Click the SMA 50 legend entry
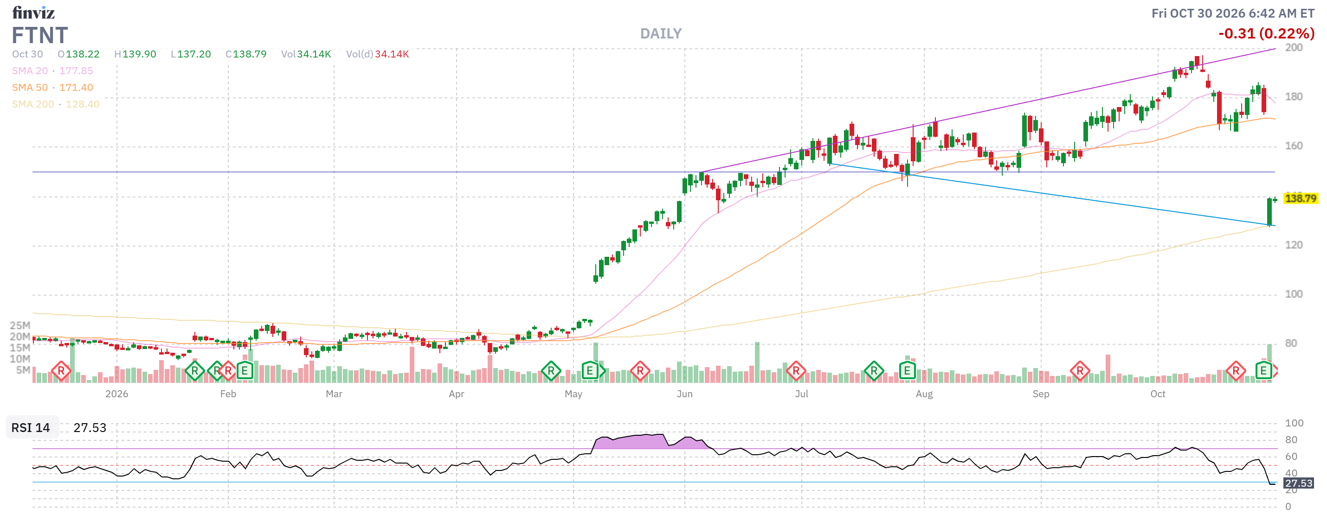The height and width of the screenshot is (521, 1327). [x=52, y=88]
